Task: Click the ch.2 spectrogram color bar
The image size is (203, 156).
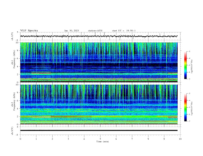Action: coord(185,107)
